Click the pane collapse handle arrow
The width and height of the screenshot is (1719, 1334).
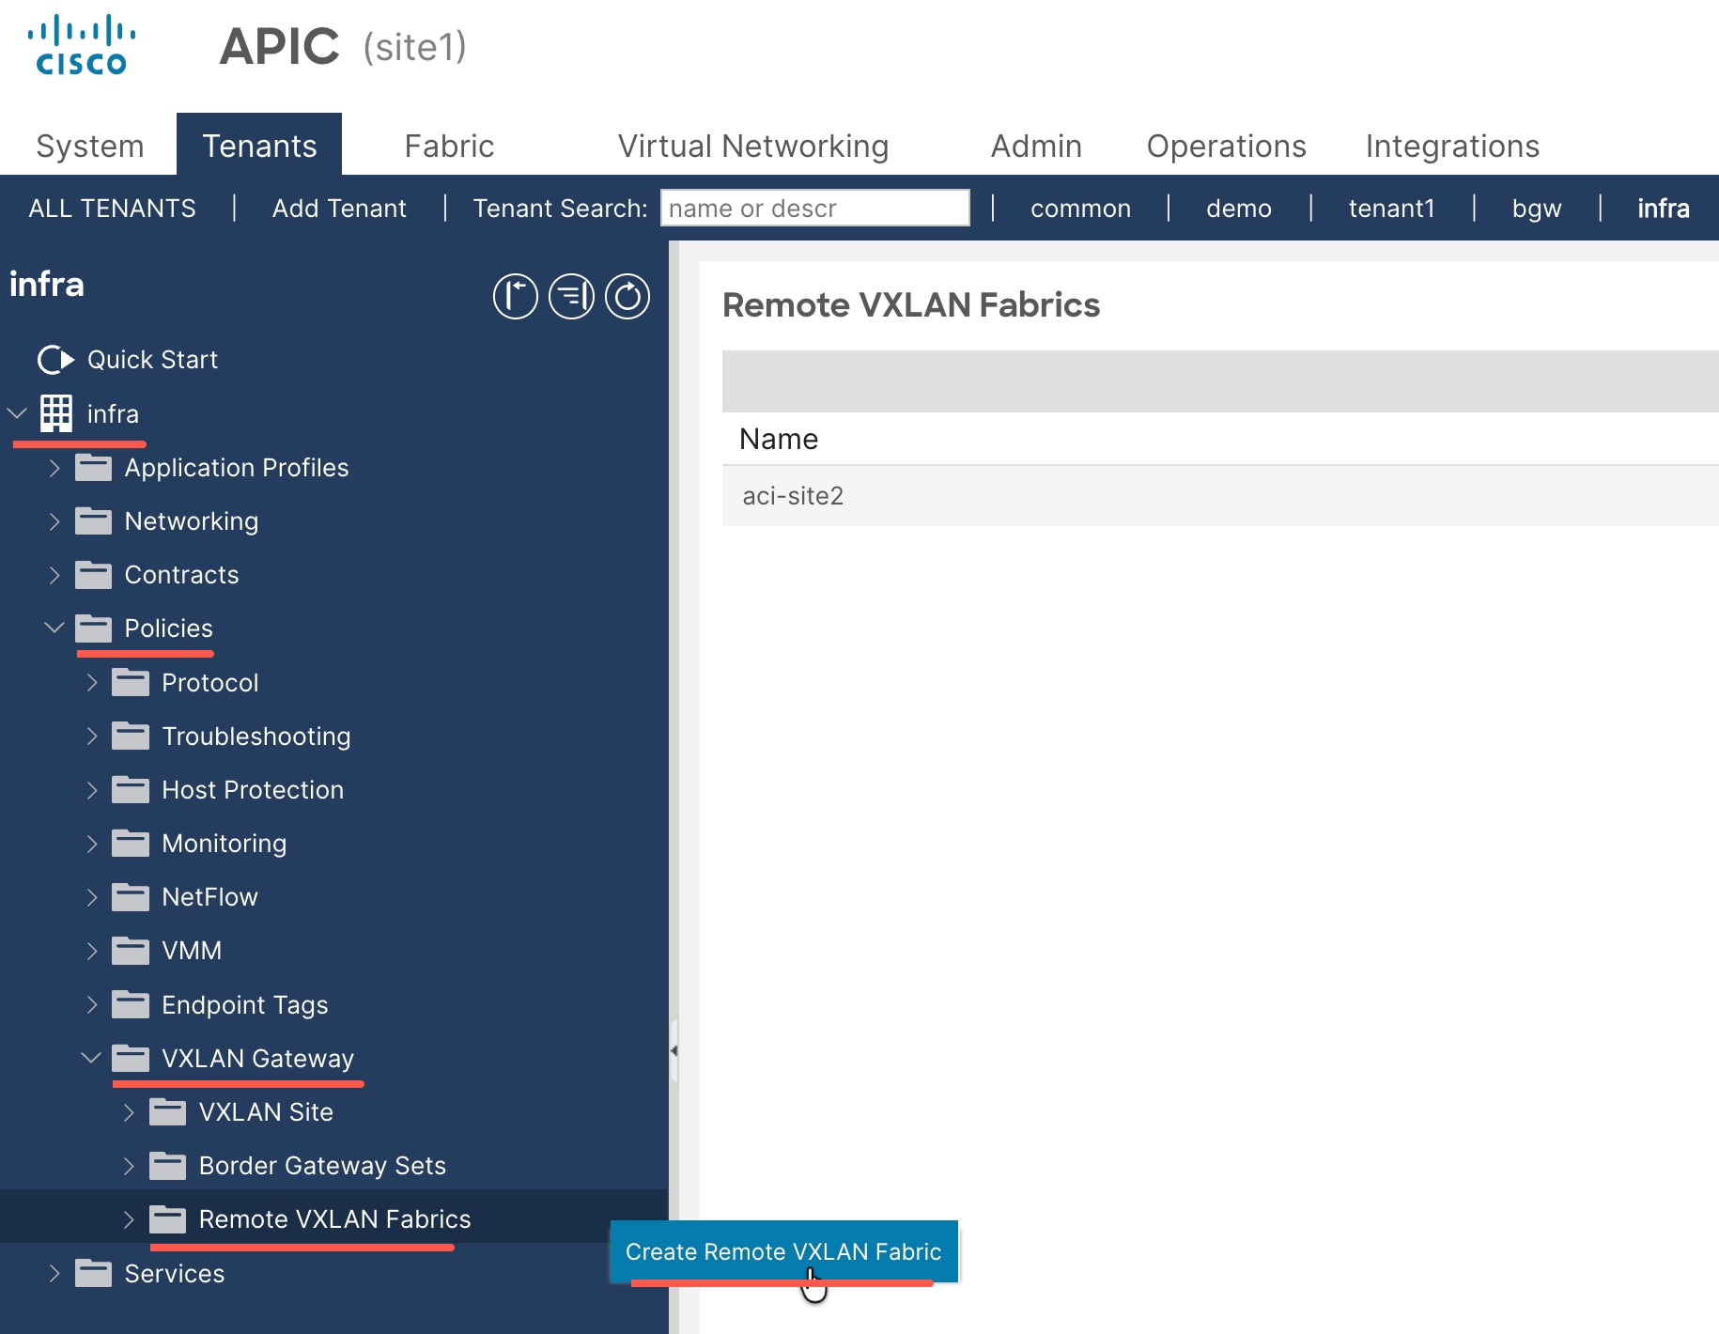(x=674, y=1050)
